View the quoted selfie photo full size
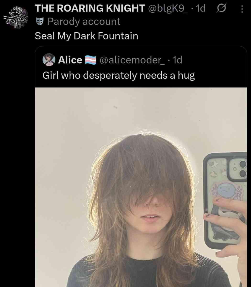This screenshot has width=251, height=287. (141, 187)
